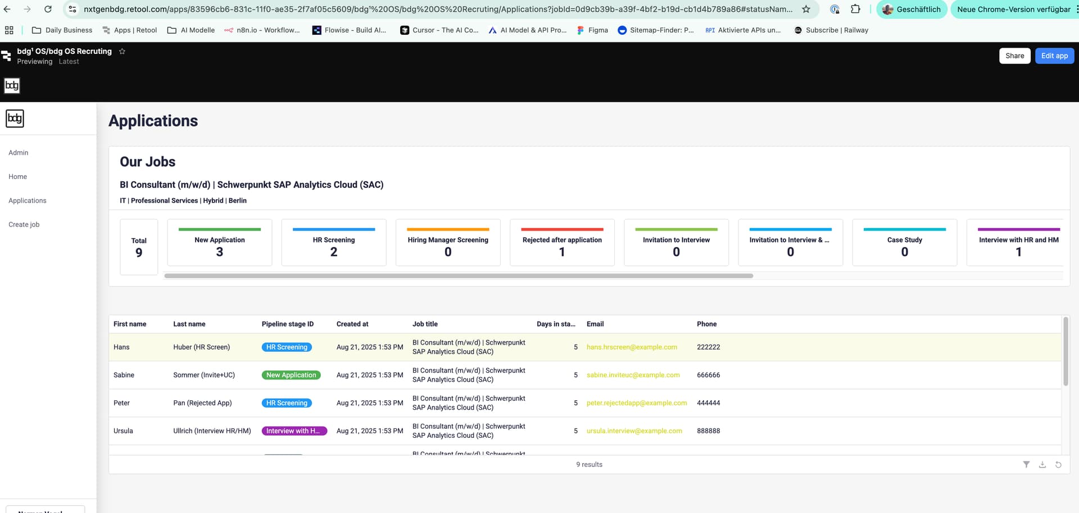Image resolution: width=1079 pixels, height=513 pixels.
Task: Open hans.hrscreen@example.com email link
Action: tap(632, 347)
